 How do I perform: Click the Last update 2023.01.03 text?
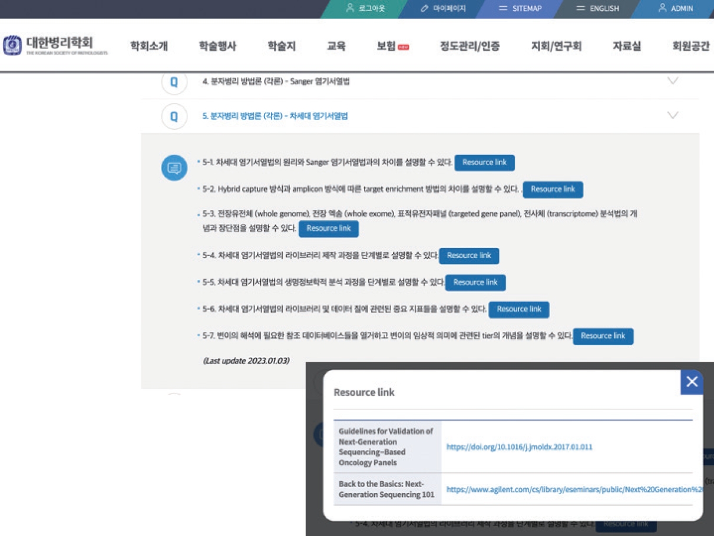pyautogui.click(x=246, y=360)
